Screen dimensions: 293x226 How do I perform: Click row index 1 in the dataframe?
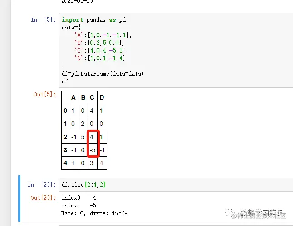click(x=65, y=124)
